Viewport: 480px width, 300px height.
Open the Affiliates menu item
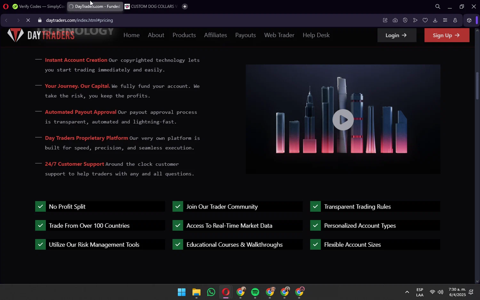[215, 35]
